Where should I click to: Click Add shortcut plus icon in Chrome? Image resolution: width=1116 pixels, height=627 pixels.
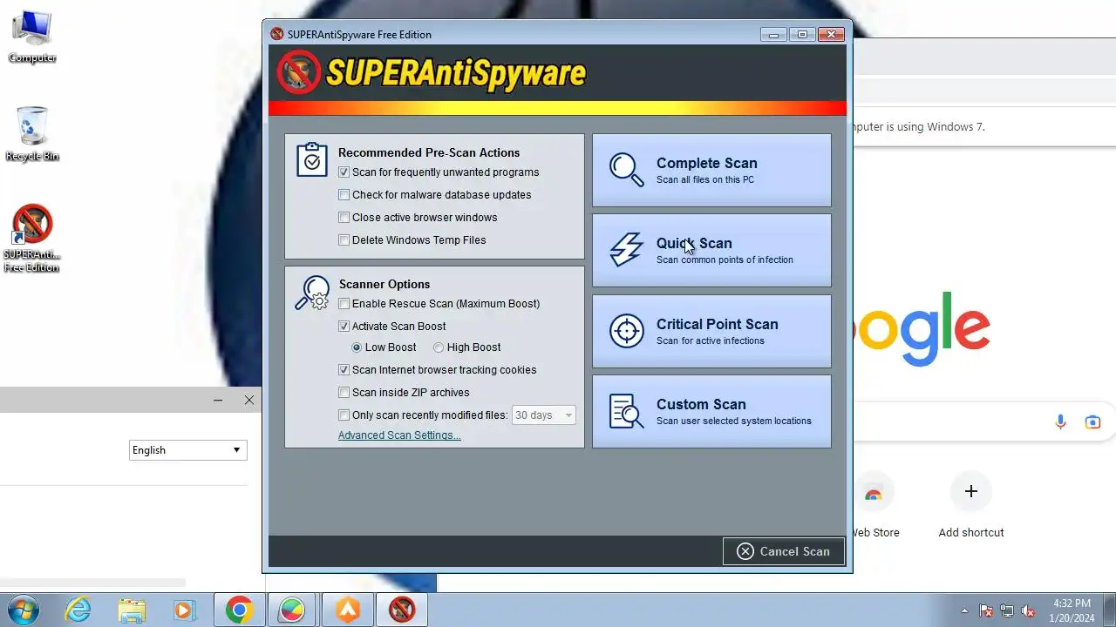tap(970, 491)
